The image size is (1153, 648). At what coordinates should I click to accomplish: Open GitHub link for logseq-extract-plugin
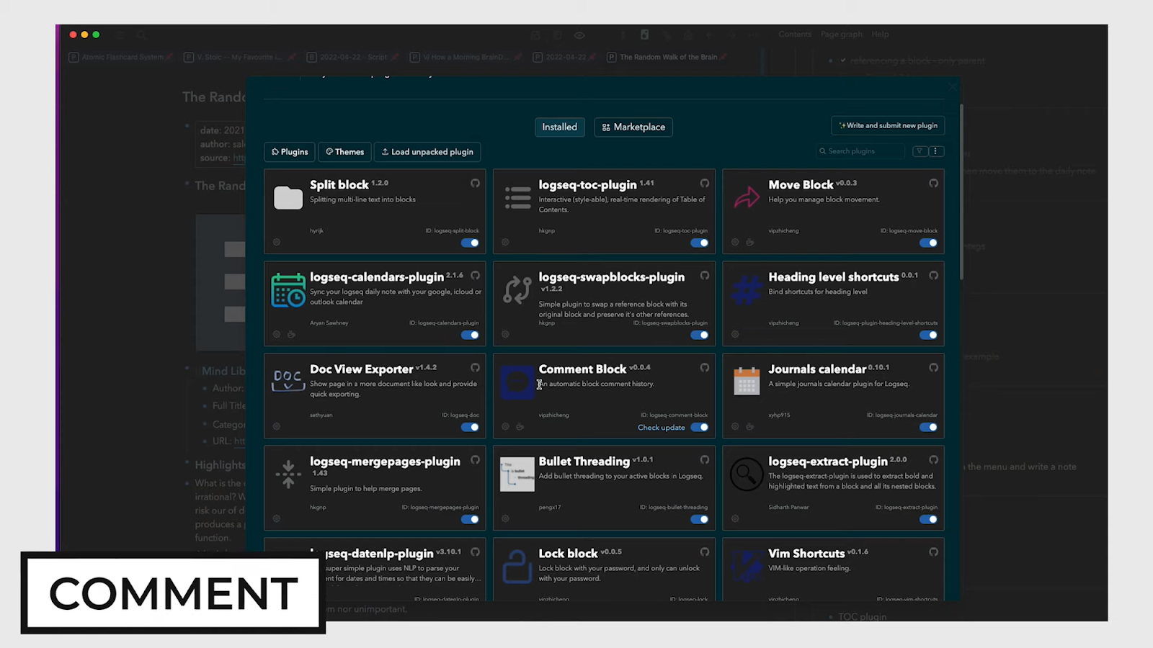(933, 460)
